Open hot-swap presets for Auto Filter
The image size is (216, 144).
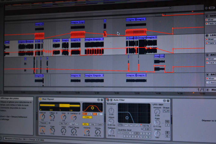[x=165, y=100]
